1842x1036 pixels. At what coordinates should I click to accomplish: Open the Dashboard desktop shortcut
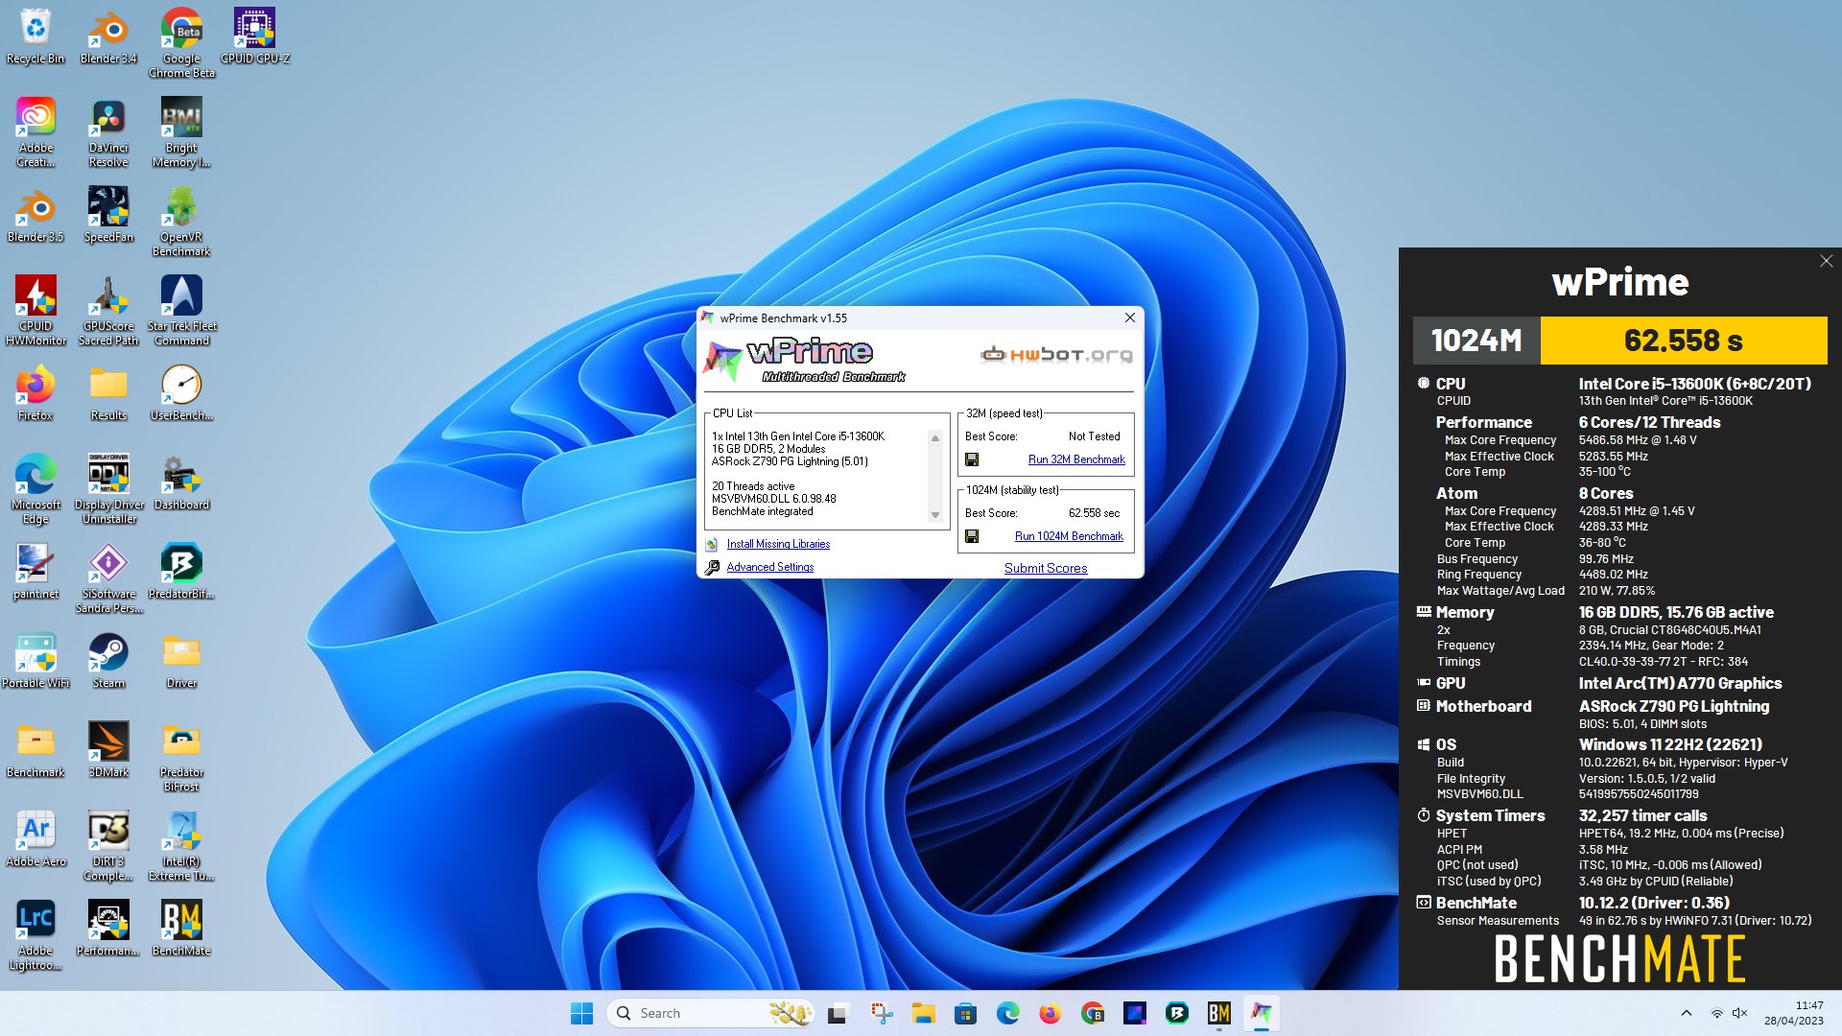coord(181,483)
